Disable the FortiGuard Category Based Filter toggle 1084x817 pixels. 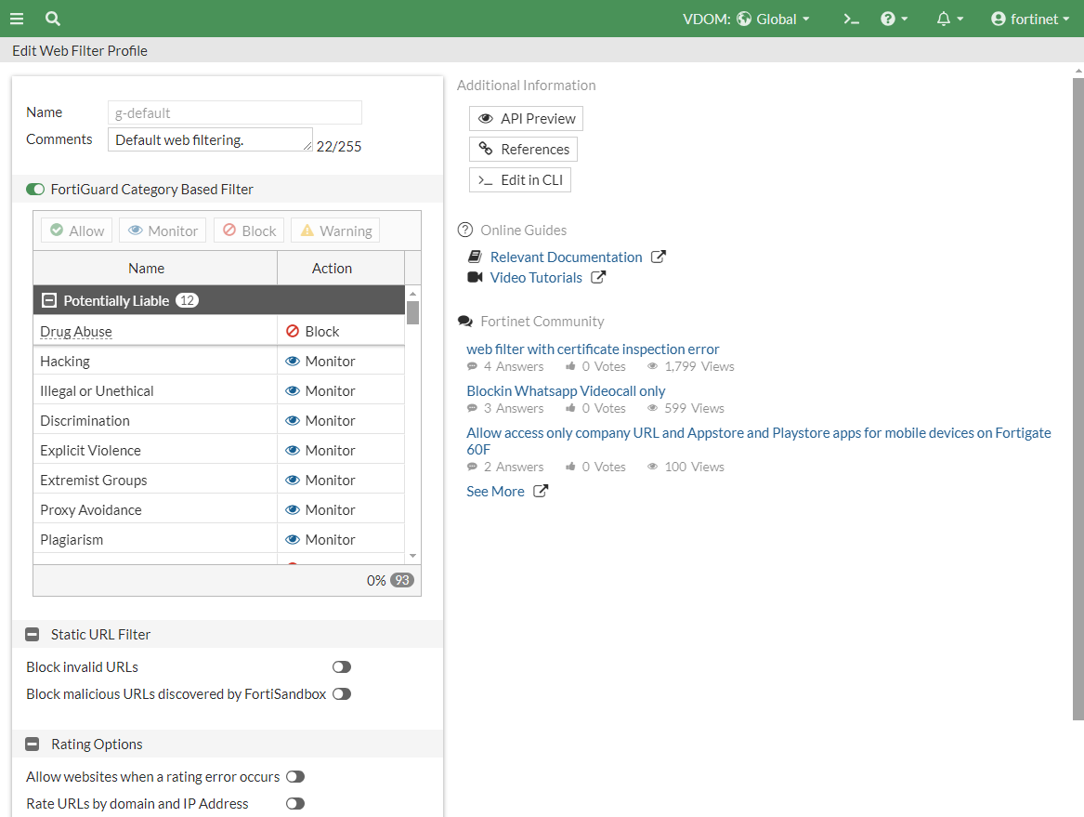[x=34, y=189]
